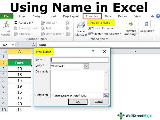
Task: Switch to the View tab
Action: 137,16
